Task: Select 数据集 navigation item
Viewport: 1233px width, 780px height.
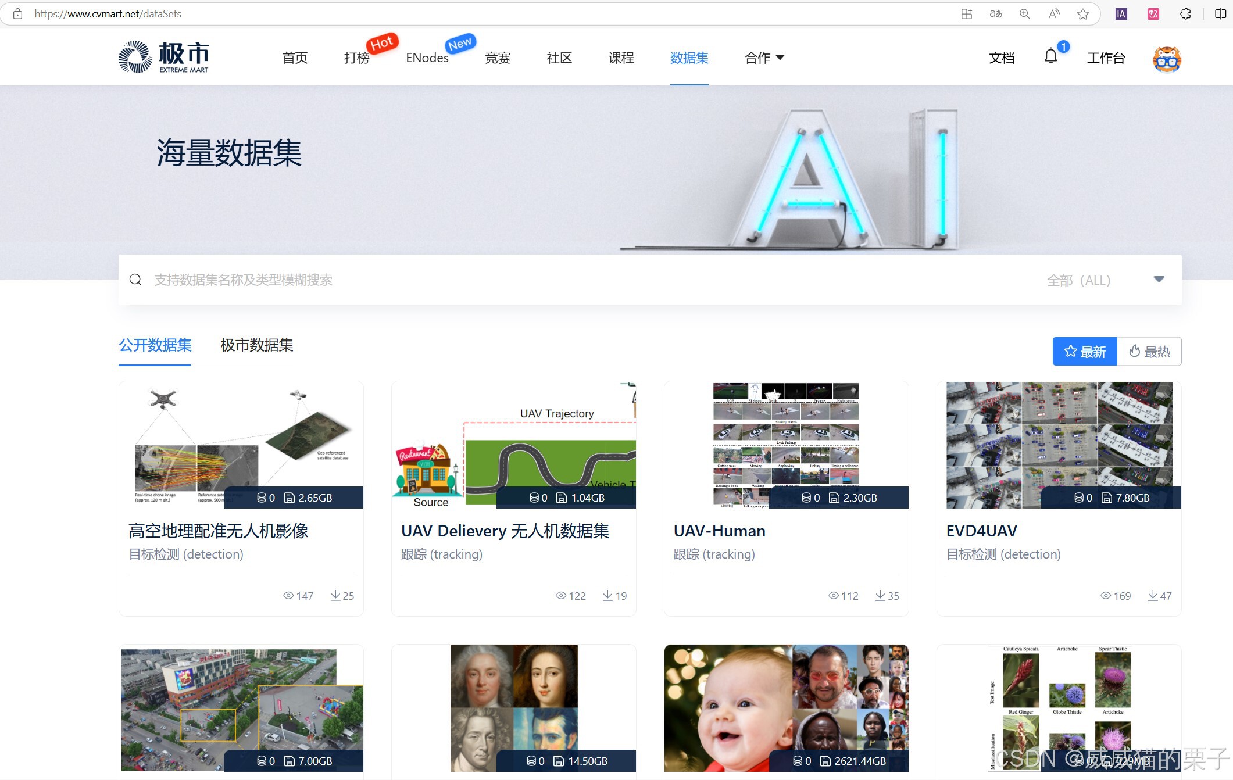Action: [x=689, y=58]
